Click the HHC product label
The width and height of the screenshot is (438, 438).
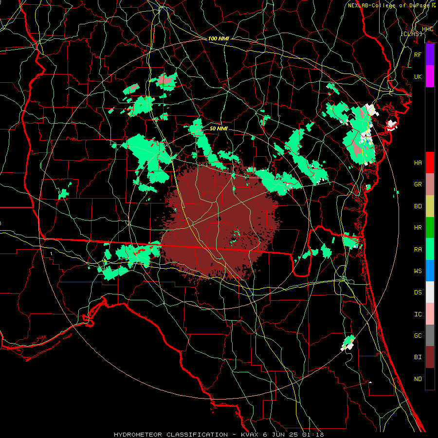(427, 29)
